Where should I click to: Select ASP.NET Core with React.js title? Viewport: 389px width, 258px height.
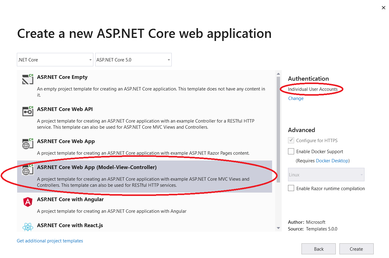click(x=70, y=225)
